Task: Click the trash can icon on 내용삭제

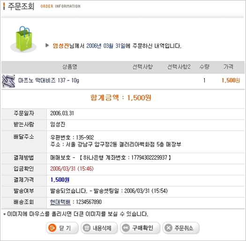Action: point(87,228)
